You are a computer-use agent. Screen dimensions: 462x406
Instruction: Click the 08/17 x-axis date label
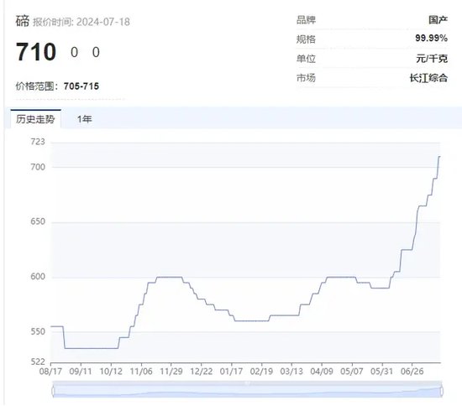tap(50, 372)
